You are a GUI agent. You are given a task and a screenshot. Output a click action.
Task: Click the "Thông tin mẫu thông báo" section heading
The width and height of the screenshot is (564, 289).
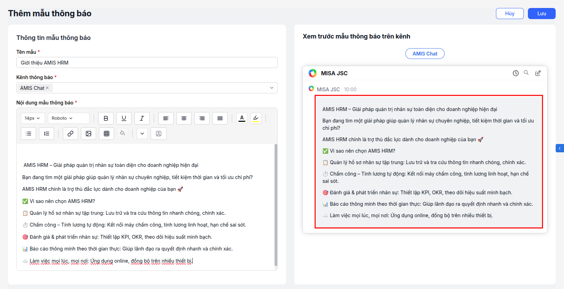53,38
